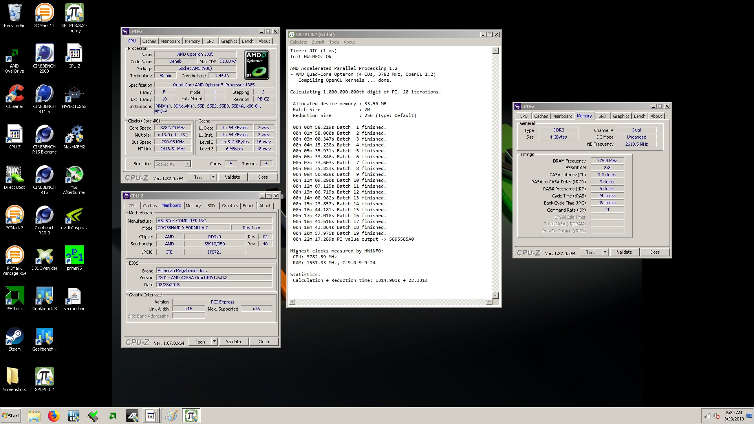Open MSI Afterburner desktop icon
This screenshot has height=424, width=754.
pos(74,179)
